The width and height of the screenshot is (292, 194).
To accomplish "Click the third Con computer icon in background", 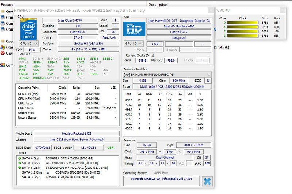I will pyautogui.click(x=3, y=30).
